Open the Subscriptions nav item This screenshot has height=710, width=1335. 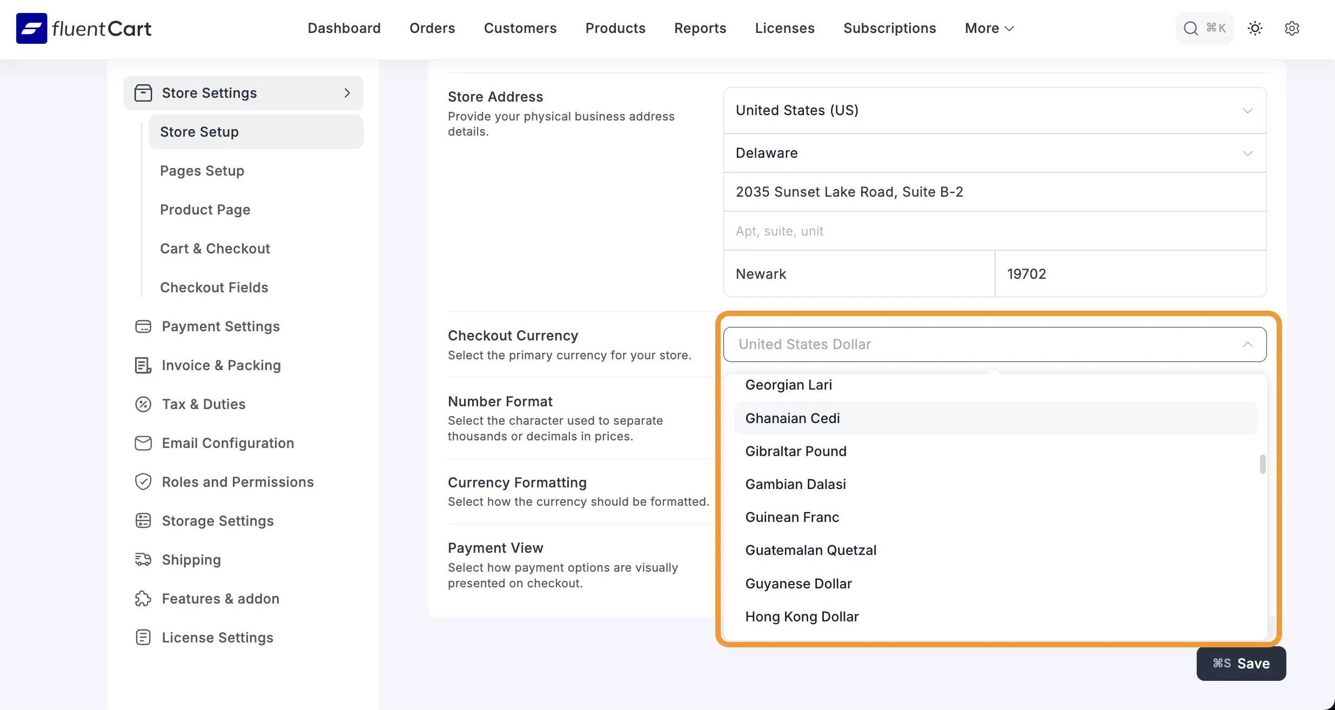(x=889, y=28)
